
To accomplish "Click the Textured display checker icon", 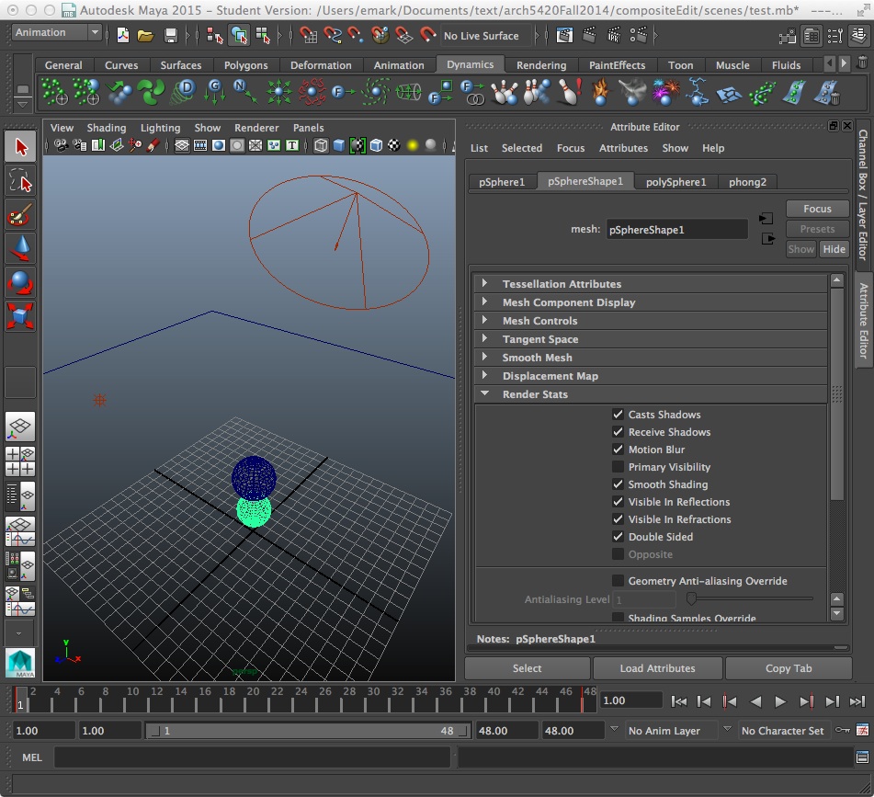I will (394, 145).
